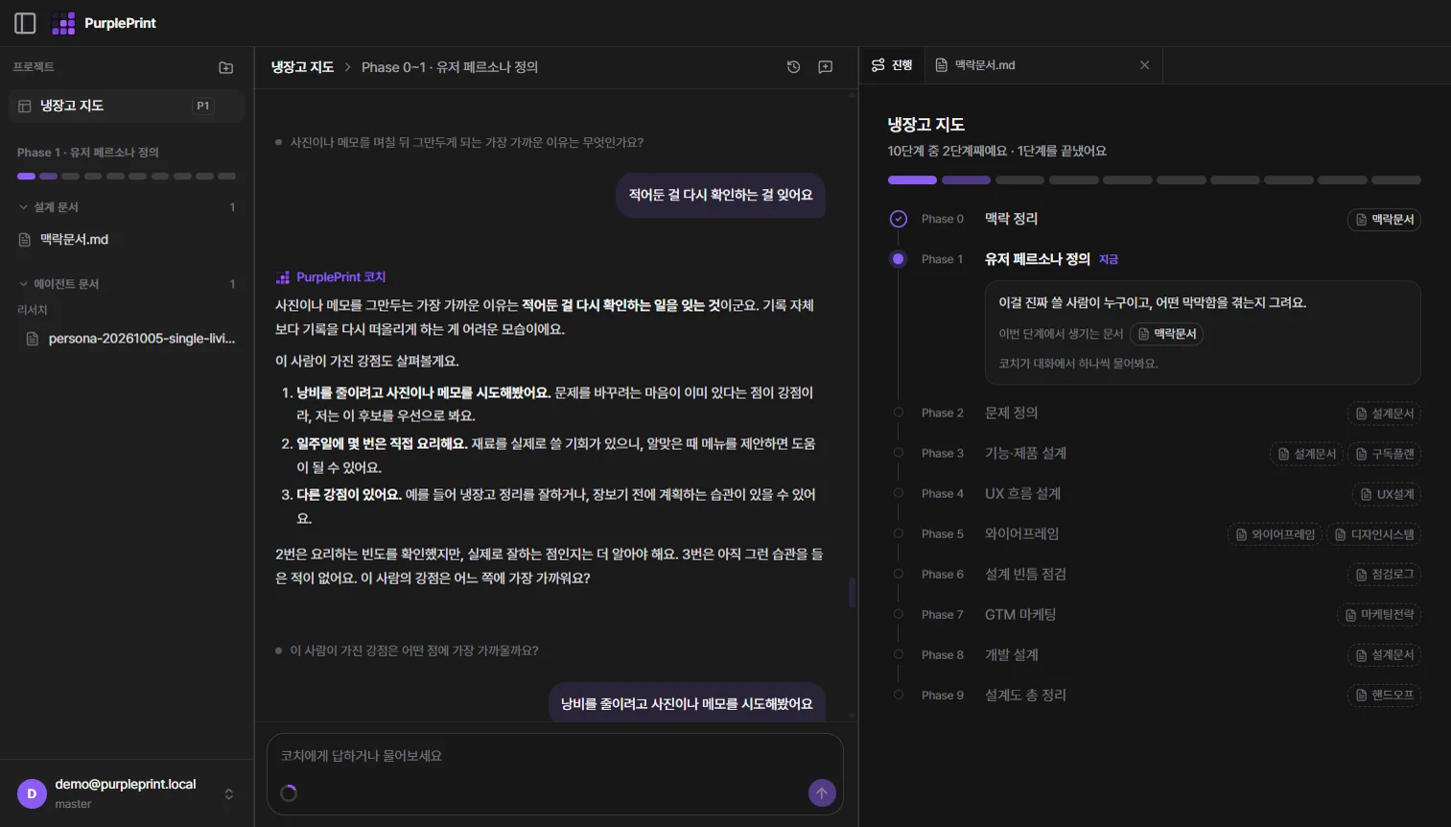This screenshot has height=827, width=1451.
Task: Click 적어둔 걸 다시 확인하는 걸 잊어요 message
Action: tap(720, 195)
